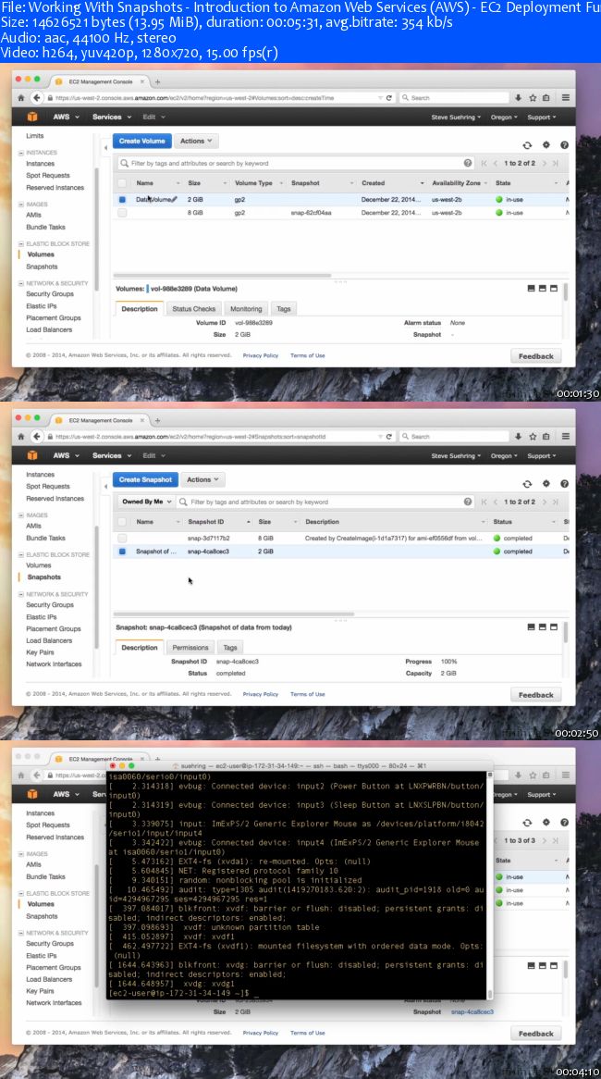This screenshot has height=1079, width=601.
Task: Select Description tab beside Status Checks
Action: click(x=140, y=309)
